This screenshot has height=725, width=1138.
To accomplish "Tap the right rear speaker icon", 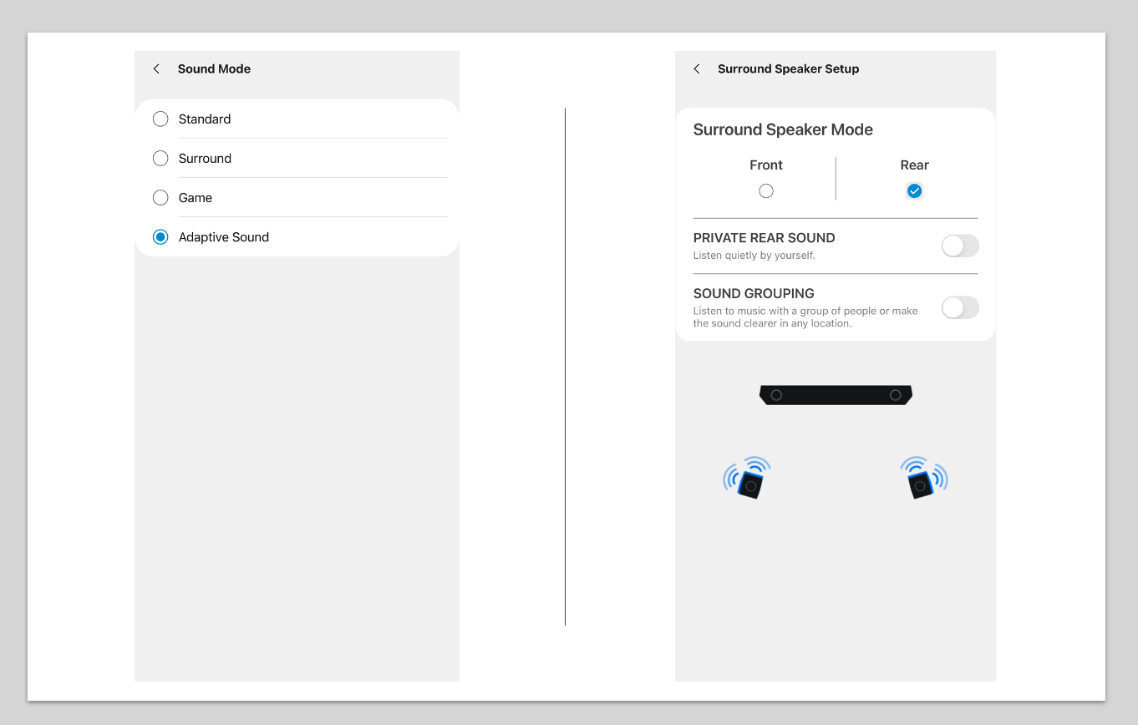I will click(924, 479).
